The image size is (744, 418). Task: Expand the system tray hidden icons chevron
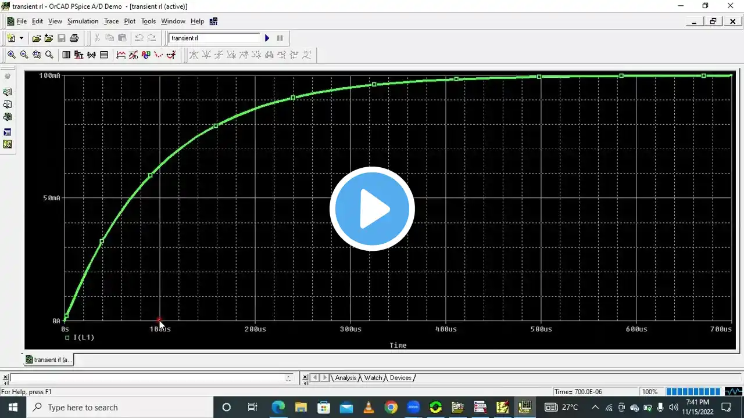click(x=595, y=407)
